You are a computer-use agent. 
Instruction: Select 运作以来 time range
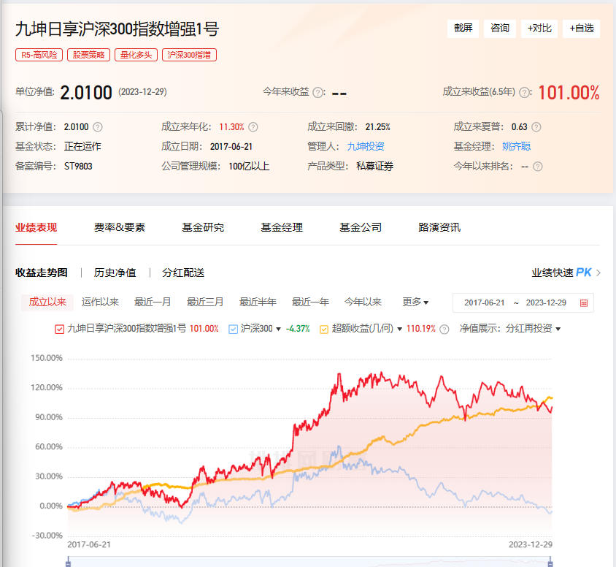click(x=100, y=302)
